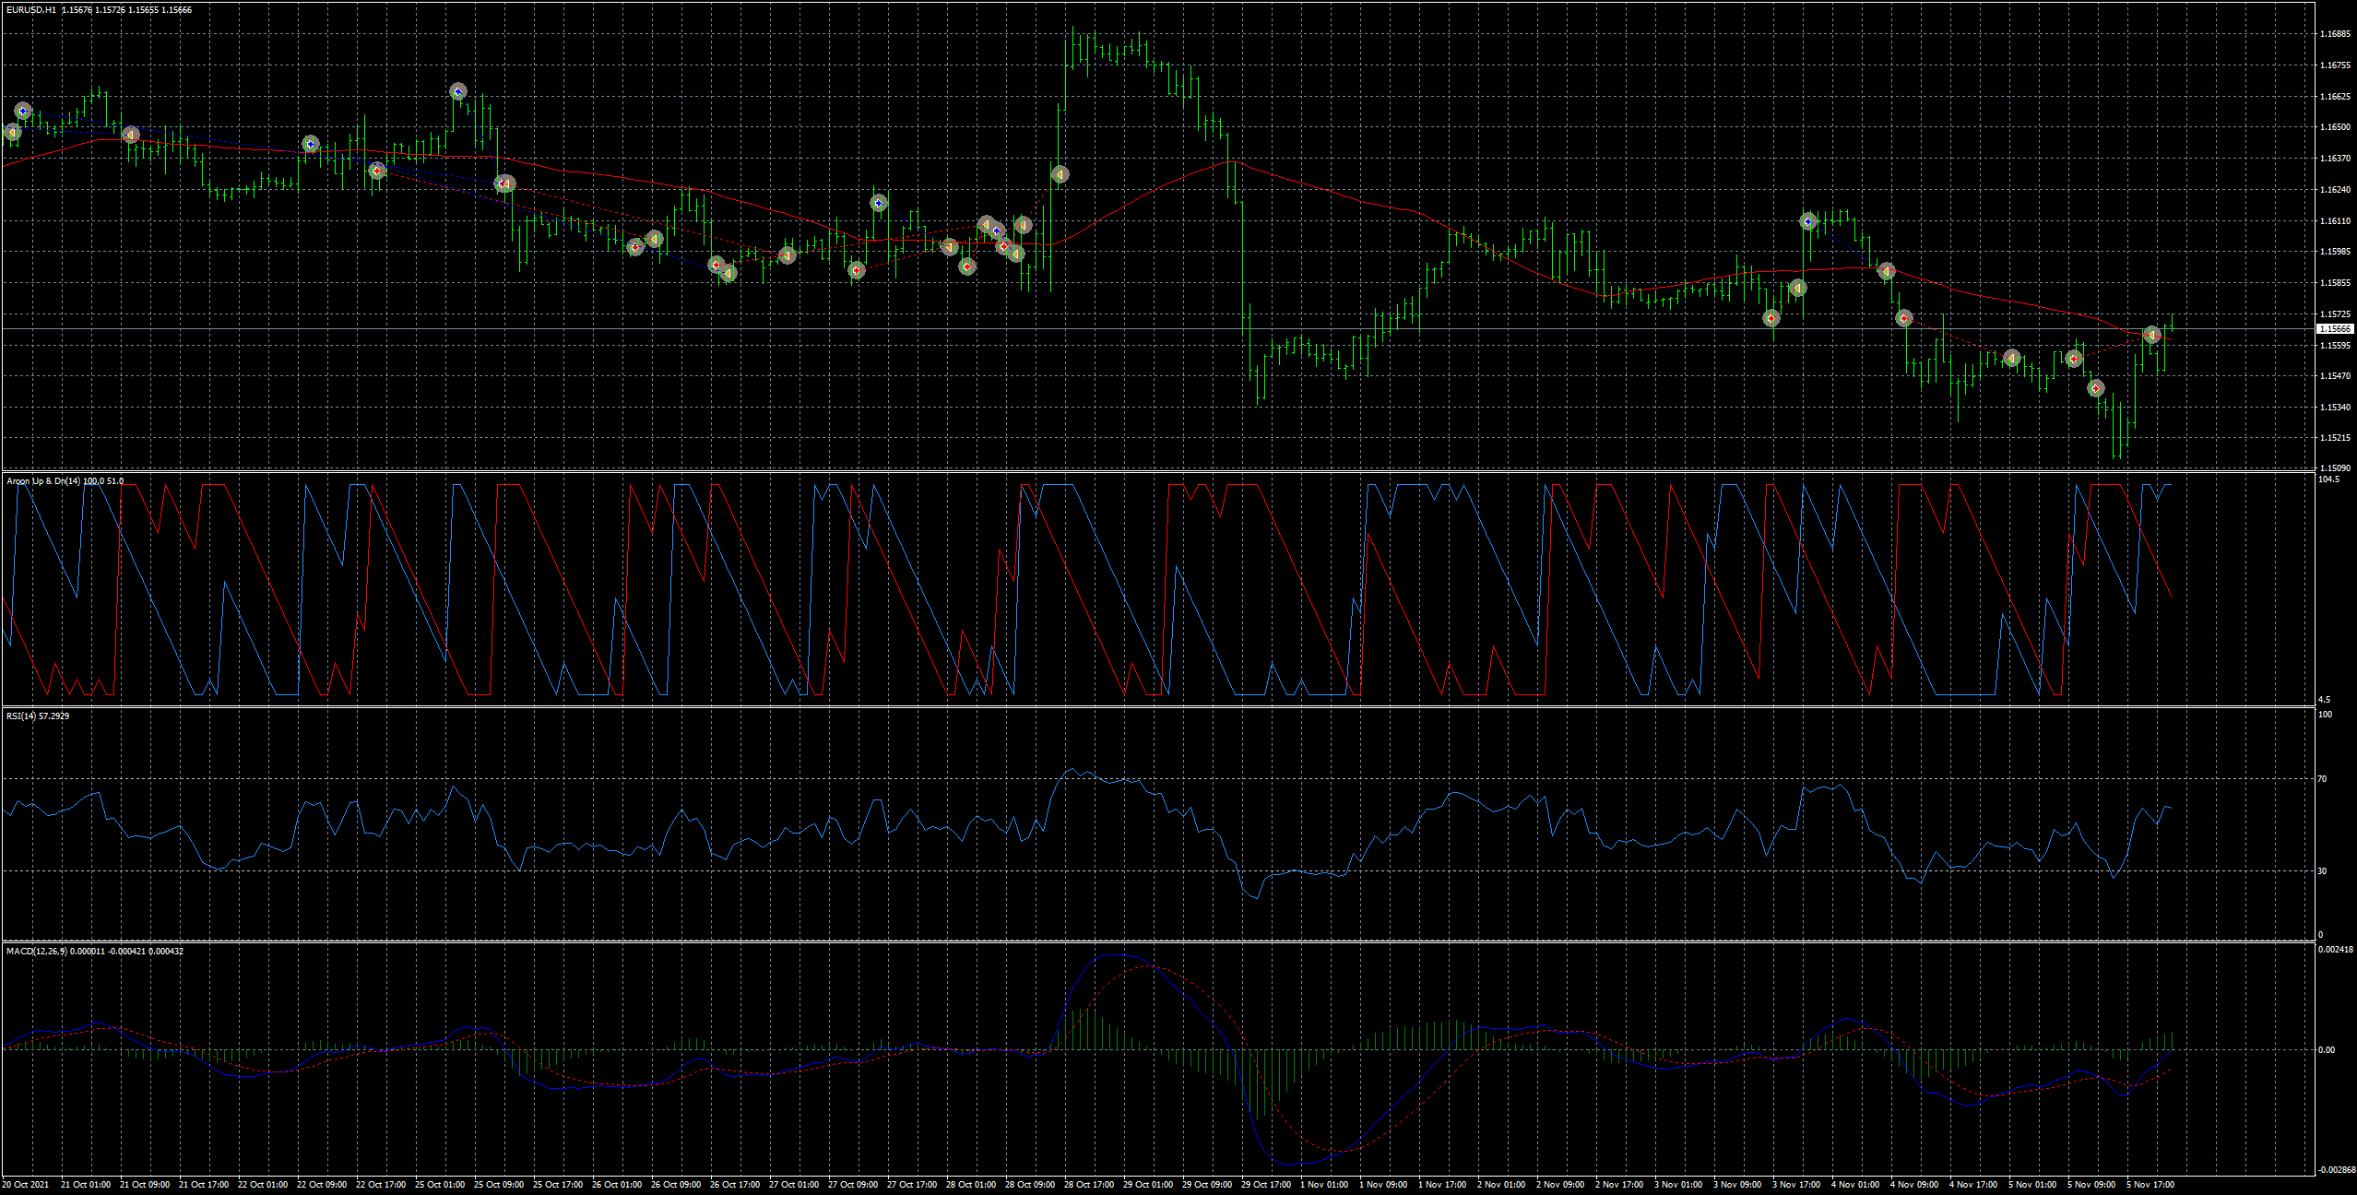Select the 22 Oct 01:00 time axis label
2357x1195 pixels.
coord(263,1184)
